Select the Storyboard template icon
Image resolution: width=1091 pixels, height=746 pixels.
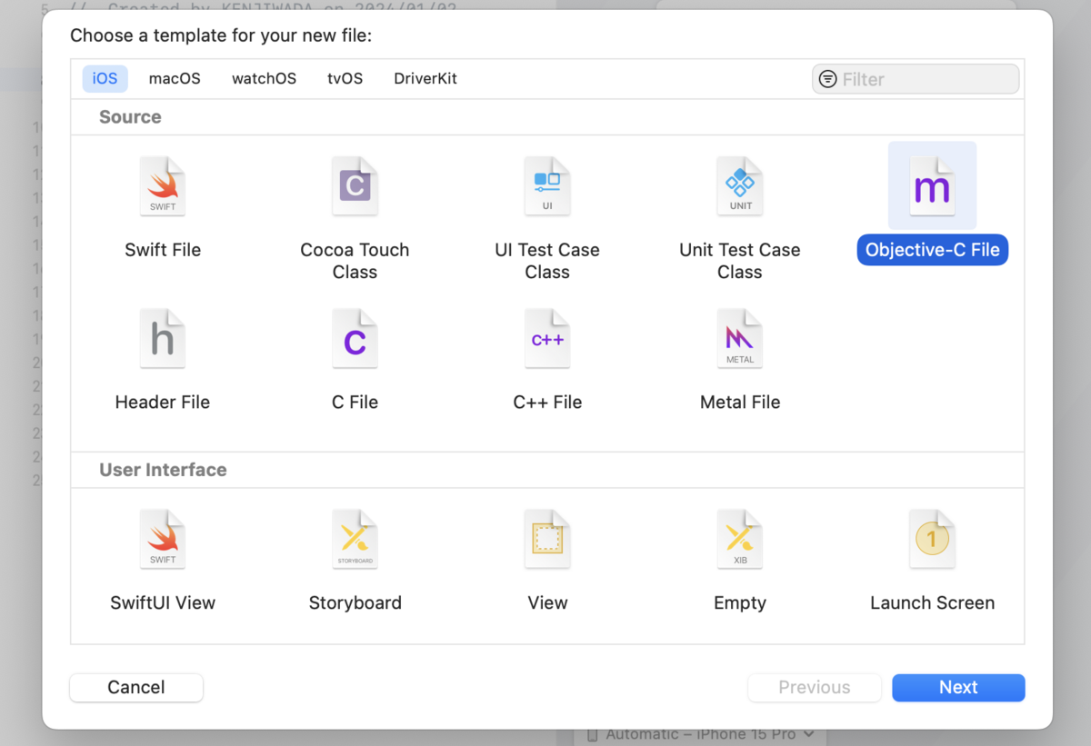355,539
